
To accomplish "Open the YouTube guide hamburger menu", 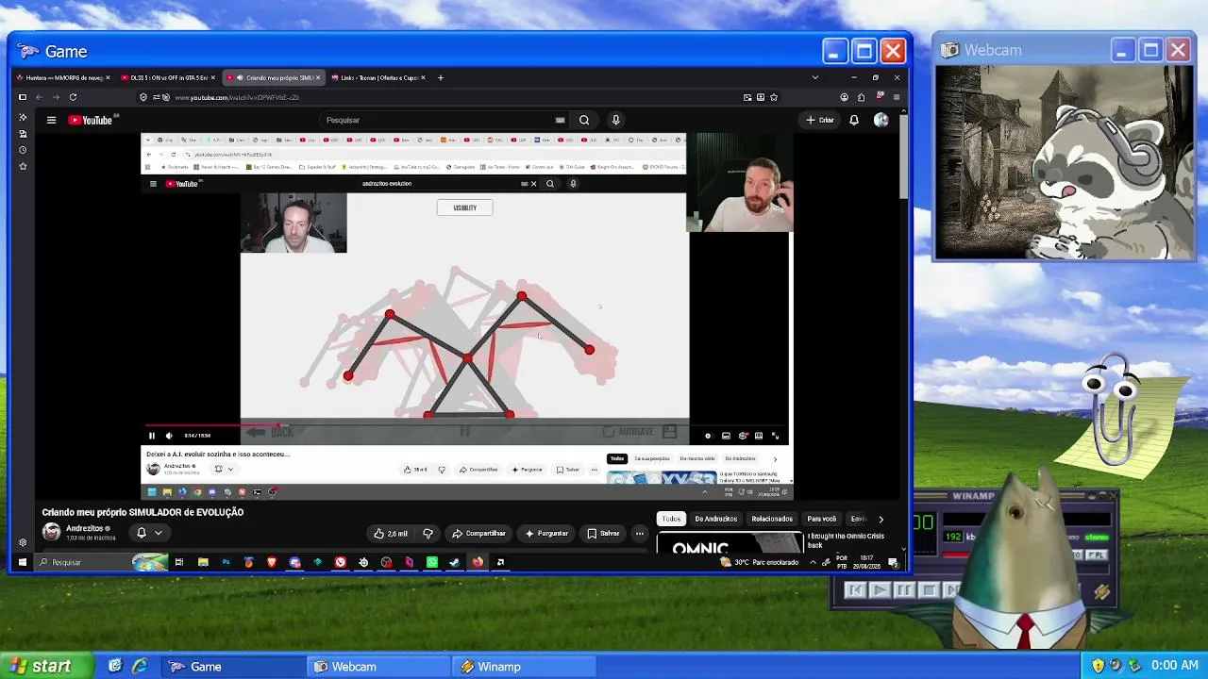I will coord(51,120).
